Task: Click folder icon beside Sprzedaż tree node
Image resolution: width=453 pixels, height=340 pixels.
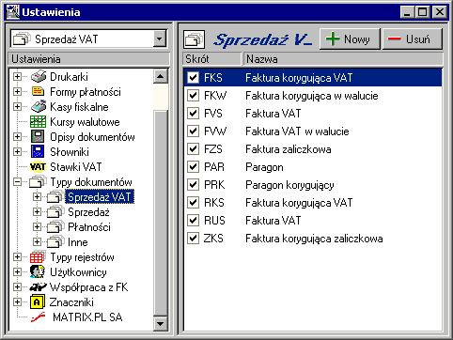Action: [55, 211]
